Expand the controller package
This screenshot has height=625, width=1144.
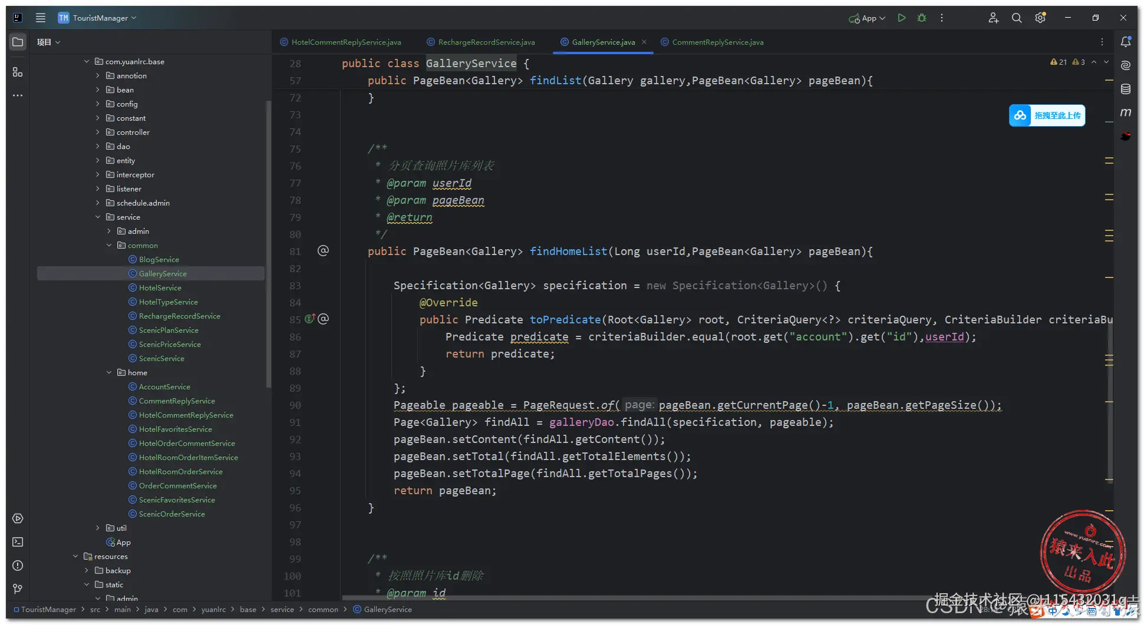(98, 132)
